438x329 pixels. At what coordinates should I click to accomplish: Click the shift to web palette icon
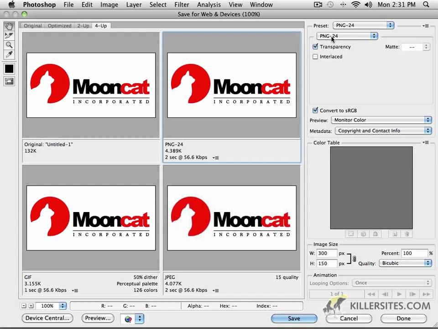coord(363,234)
